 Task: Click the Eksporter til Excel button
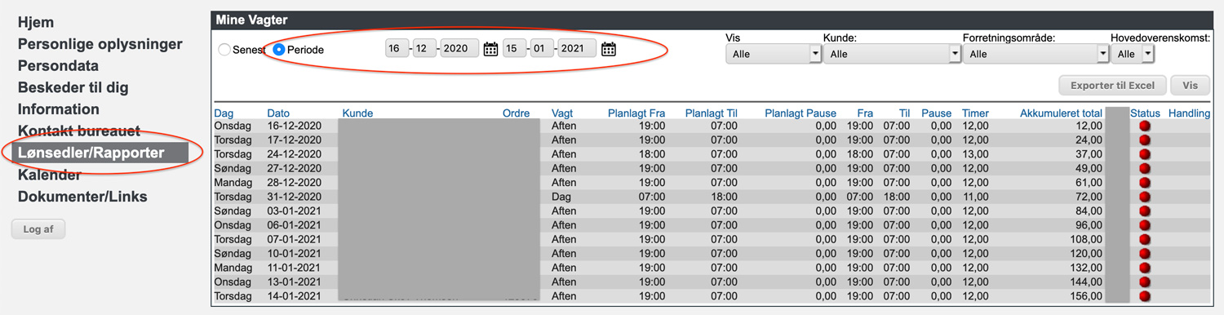click(x=1112, y=86)
